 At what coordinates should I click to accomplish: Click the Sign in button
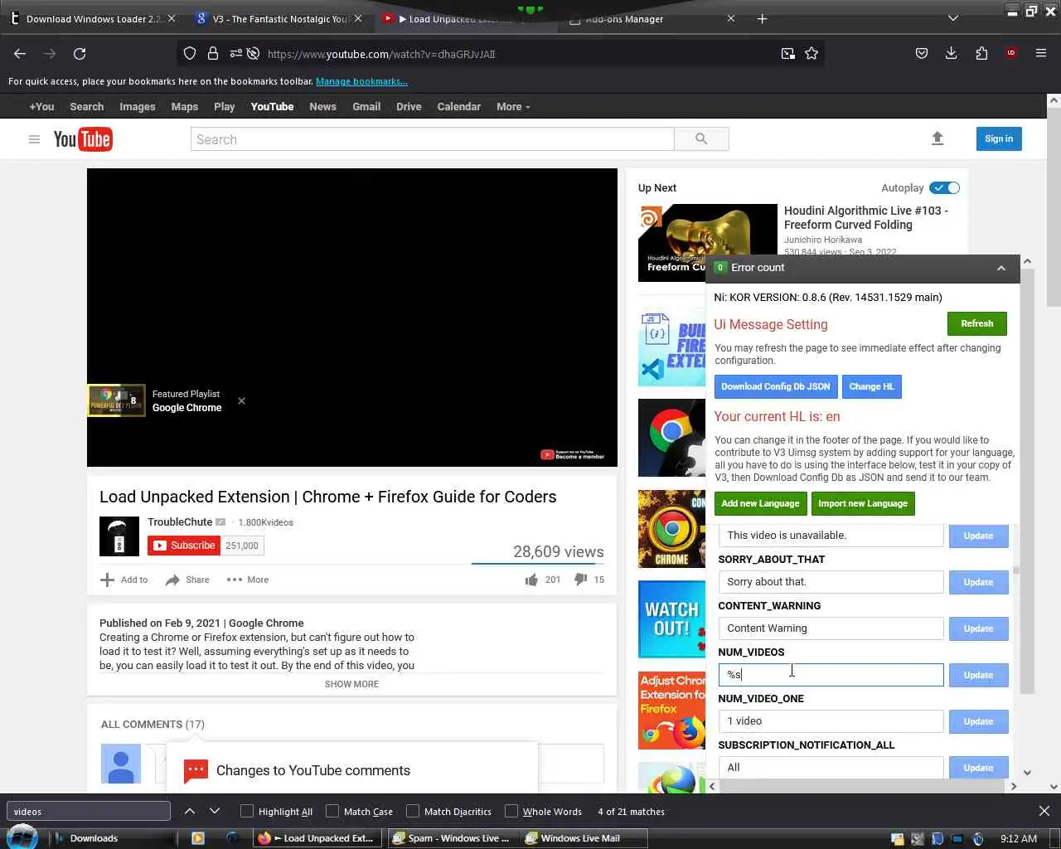click(999, 138)
